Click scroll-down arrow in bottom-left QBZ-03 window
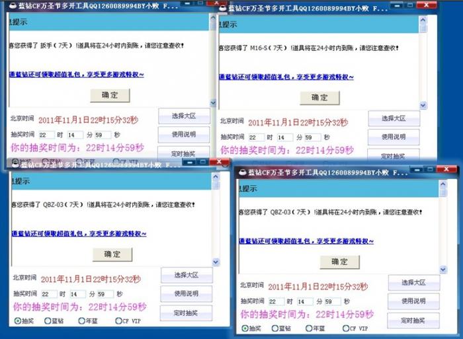The height and width of the screenshot is (339, 463). point(216,262)
